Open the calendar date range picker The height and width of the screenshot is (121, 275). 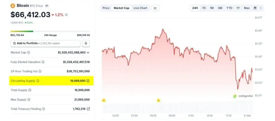pyautogui.click(x=255, y=8)
